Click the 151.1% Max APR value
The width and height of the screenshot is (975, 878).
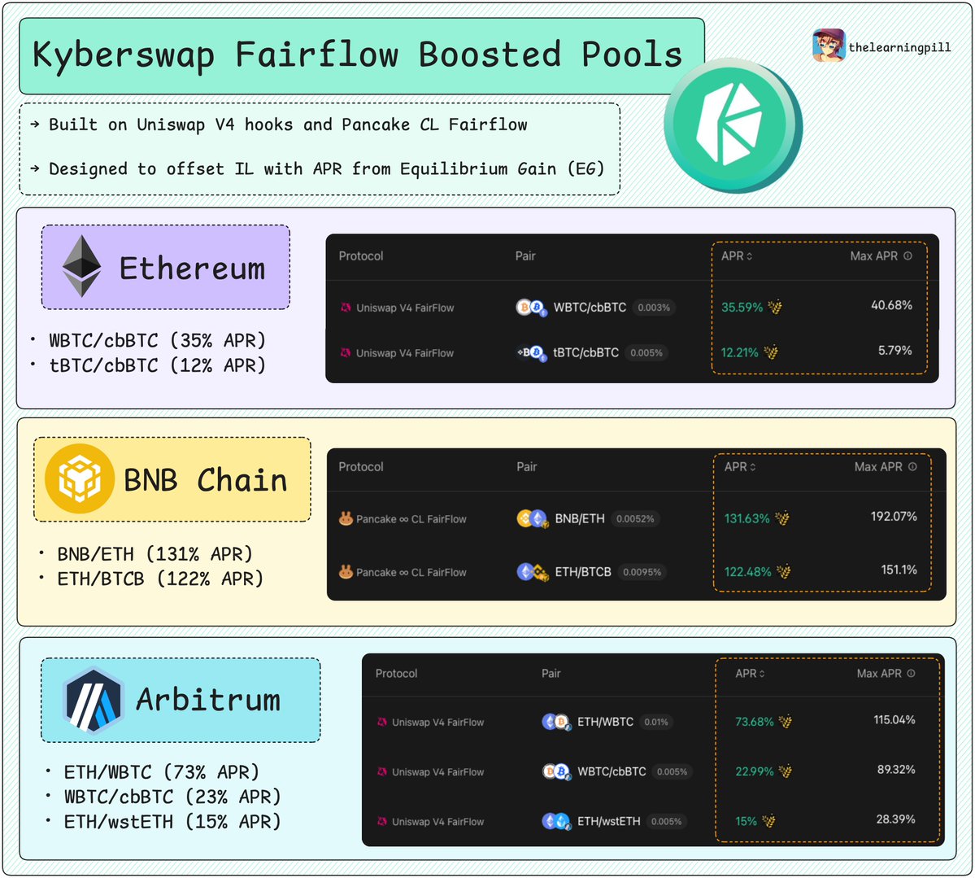(899, 570)
